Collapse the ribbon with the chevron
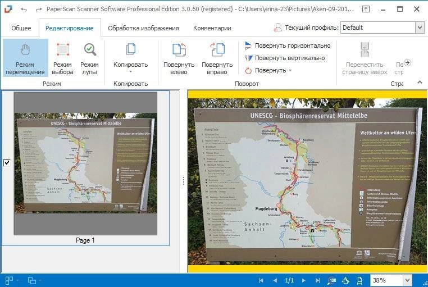Screen dimensions: 428x287 [x=420, y=82]
